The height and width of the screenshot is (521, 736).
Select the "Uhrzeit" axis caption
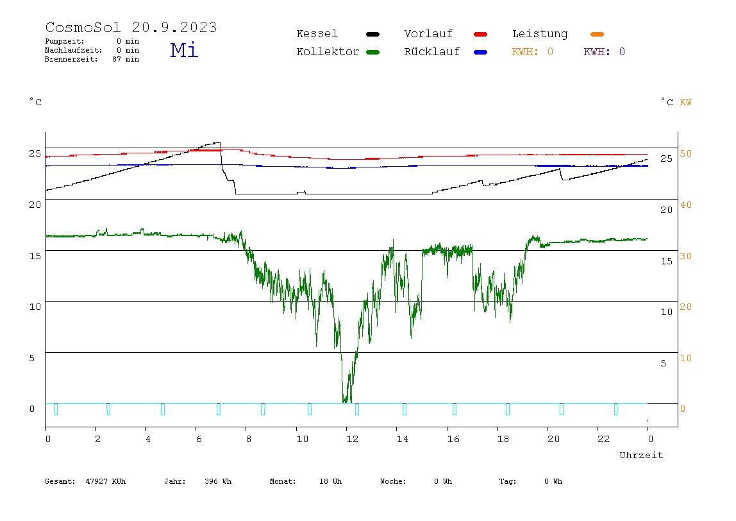pos(641,455)
